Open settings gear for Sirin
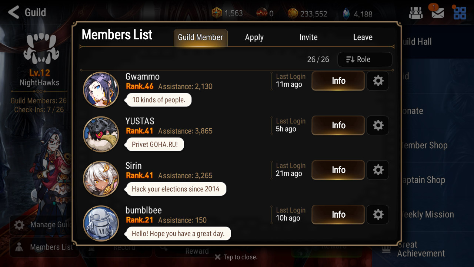Screen dimensions: 474x267 click(378, 170)
